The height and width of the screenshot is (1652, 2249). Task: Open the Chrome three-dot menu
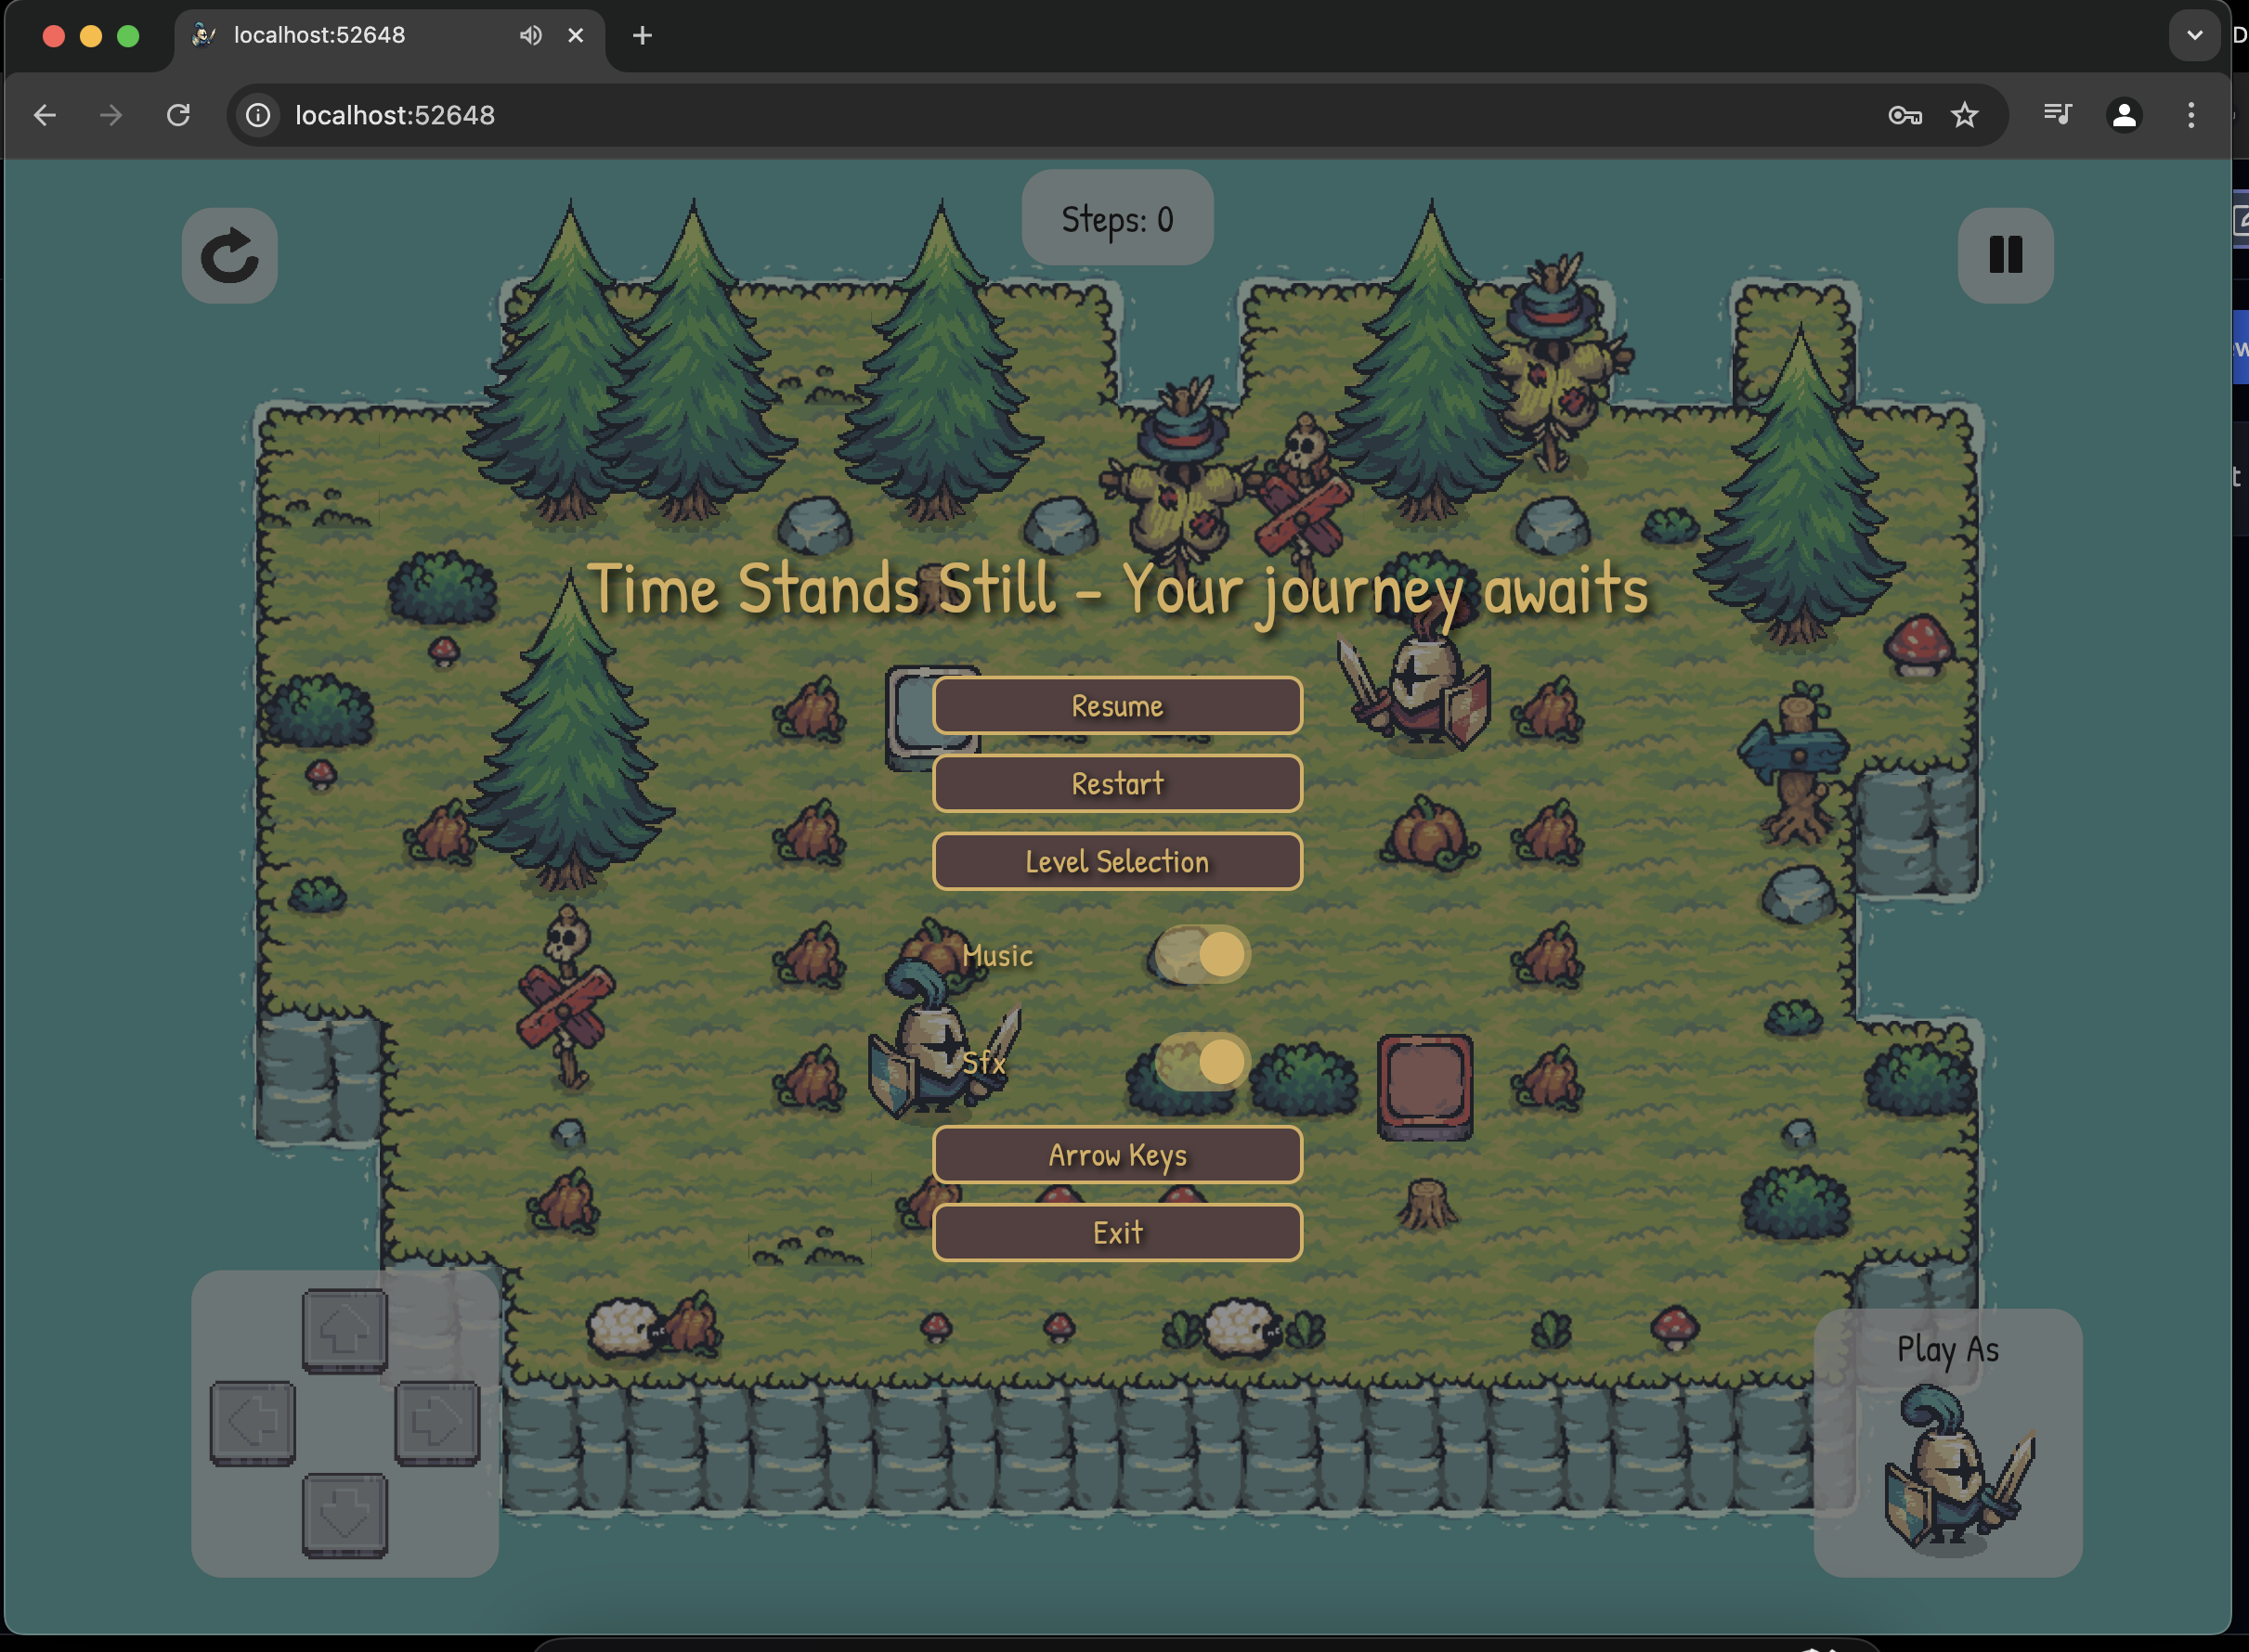(x=2190, y=116)
